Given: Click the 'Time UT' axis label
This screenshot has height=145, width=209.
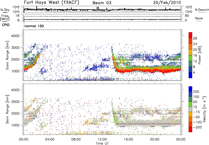Looking at the screenshot, I should pyautogui.click(x=102, y=143).
